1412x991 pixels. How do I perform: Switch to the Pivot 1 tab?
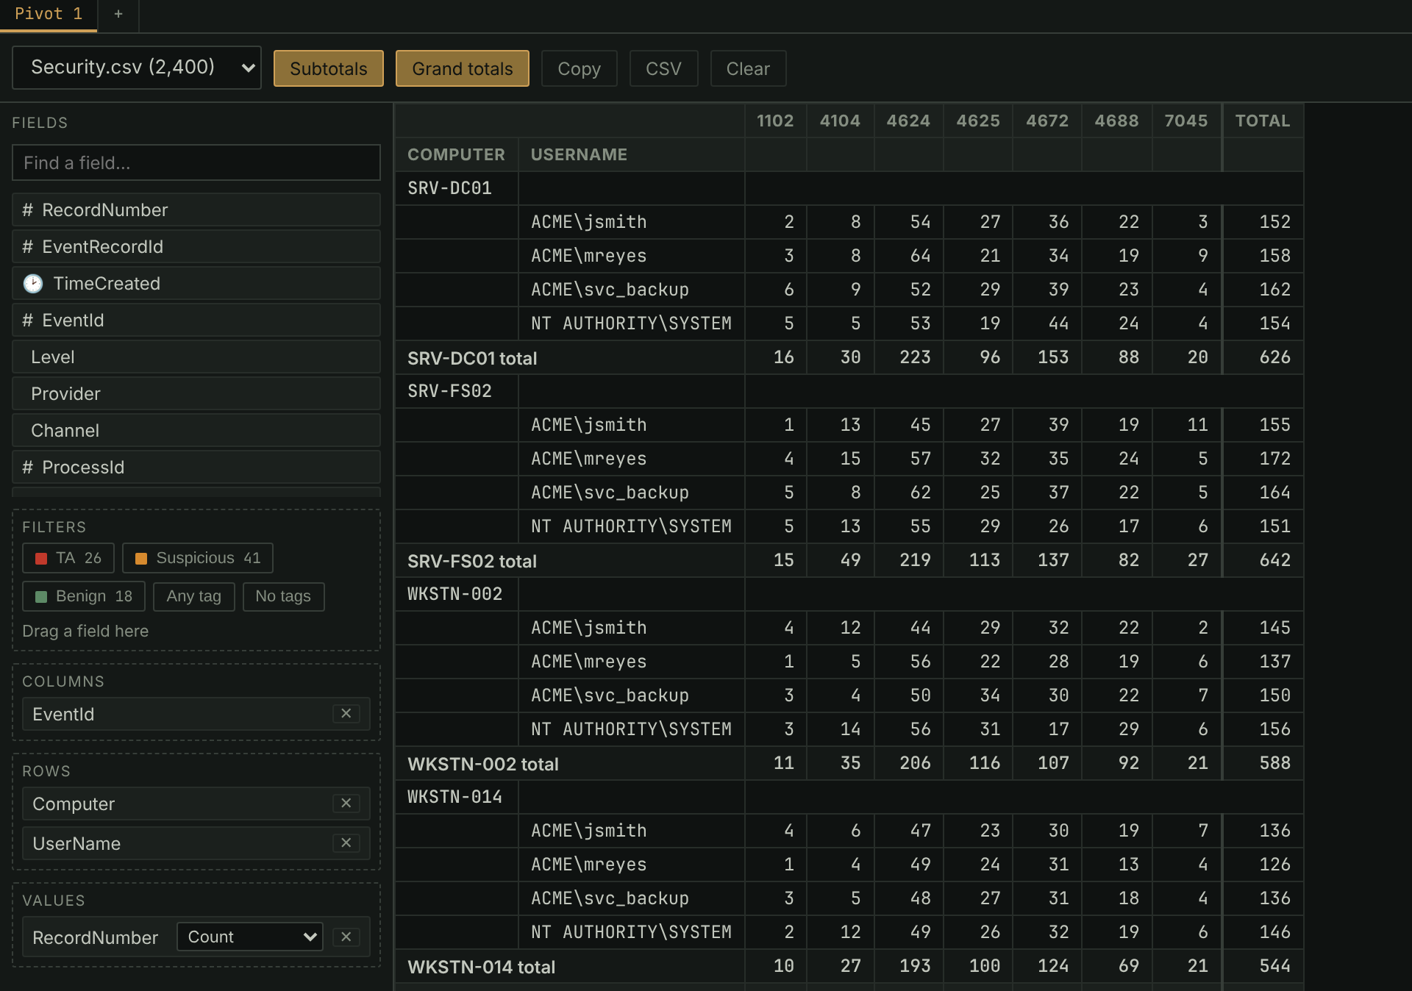(49, 15)
